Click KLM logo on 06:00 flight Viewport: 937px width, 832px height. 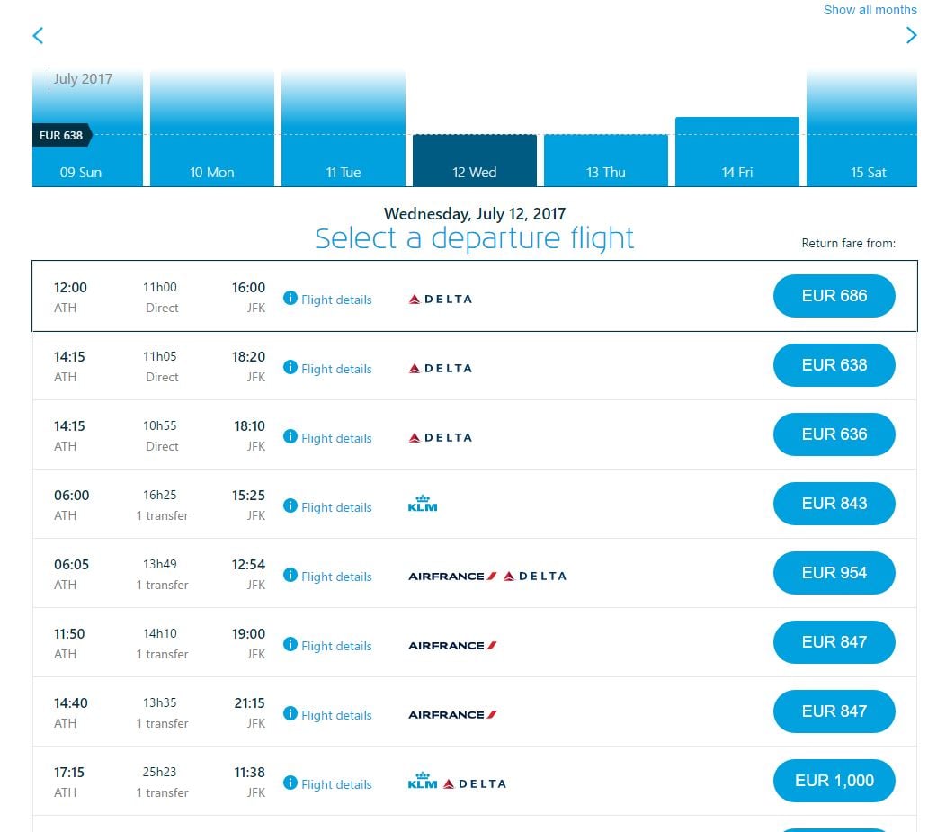click(x=423, y=504)
